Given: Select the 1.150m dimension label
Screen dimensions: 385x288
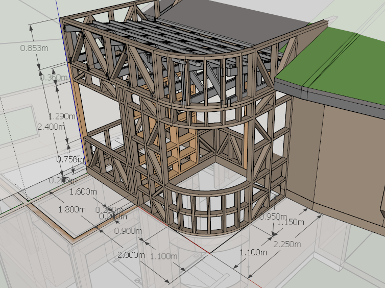Looking at the screenshot, I should 289,222.
